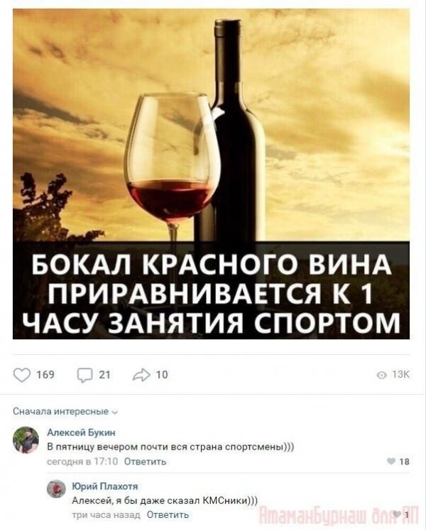
Task: Like Юрий Плахотя's reply heart
Action: click(x=399, y=514)
